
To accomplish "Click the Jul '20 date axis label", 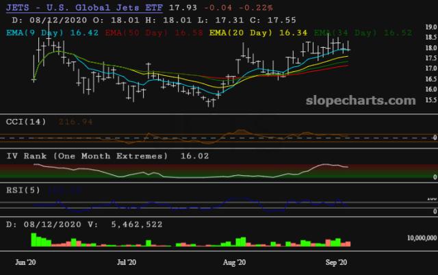I will click(127, 261).
